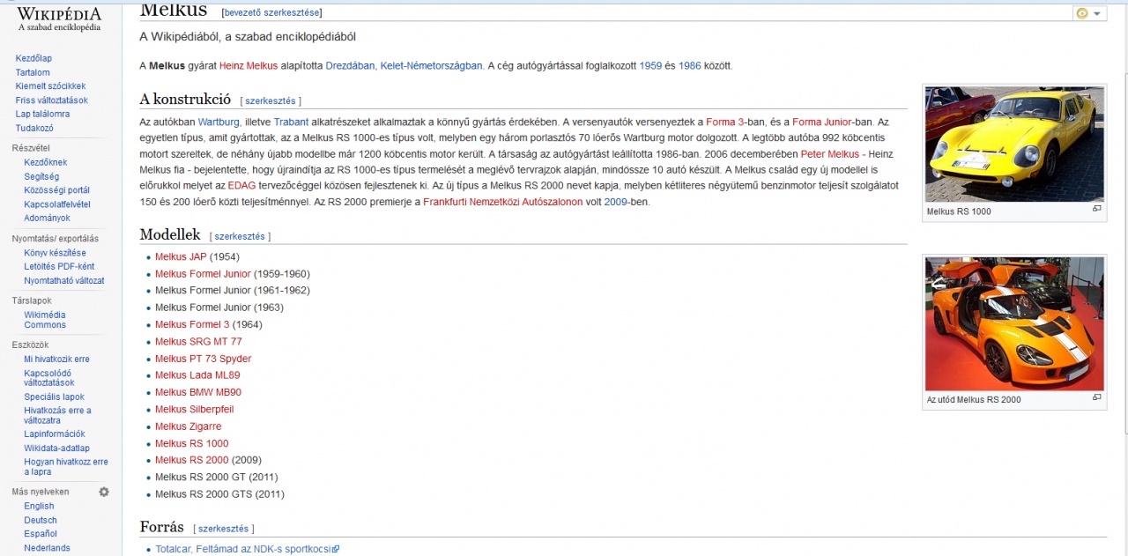The image size is (1128, 556).
Task: Edit the 'A konstrukció' section
Action: (x=270, y=100)
